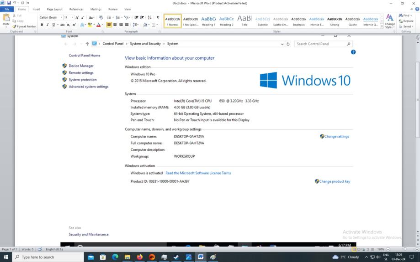
Task: Switch to Print Layout view in status bar
Action: tap(354, 249)
